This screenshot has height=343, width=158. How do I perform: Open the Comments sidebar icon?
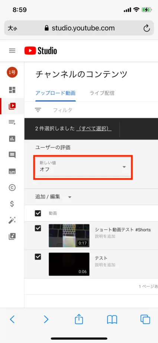(12, 155)
